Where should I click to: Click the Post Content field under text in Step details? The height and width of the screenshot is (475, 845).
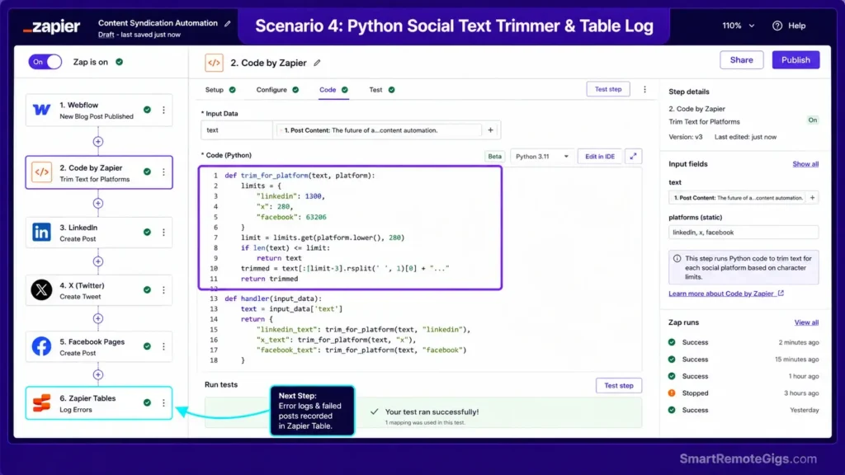click(x=737, y=198)
